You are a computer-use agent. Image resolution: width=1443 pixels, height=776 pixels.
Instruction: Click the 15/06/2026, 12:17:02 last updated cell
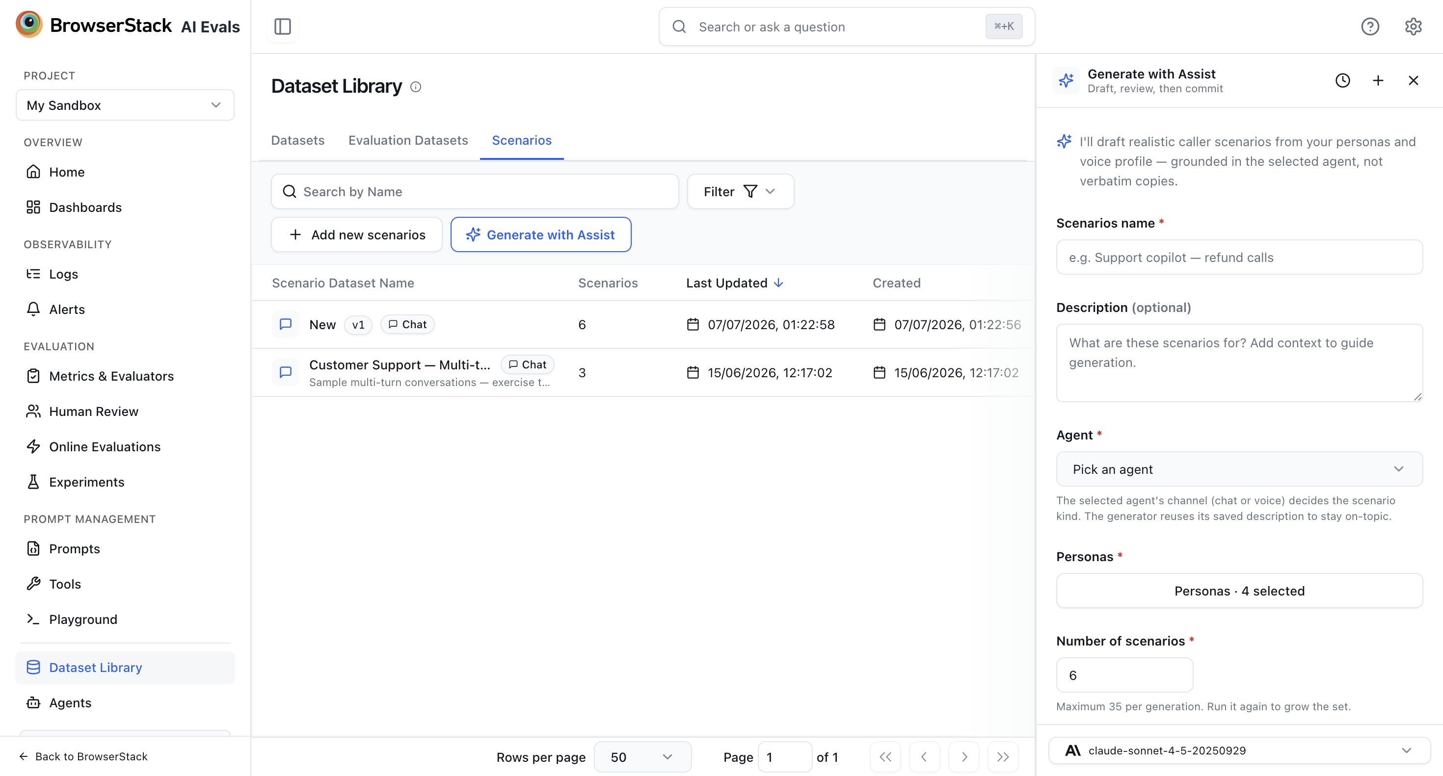(x=760, y=373)
